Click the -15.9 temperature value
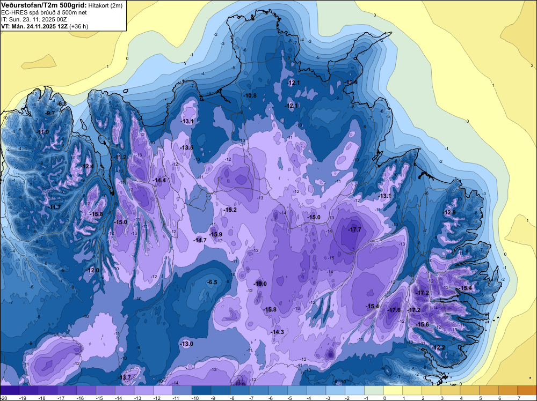 [x=215, y=234]
